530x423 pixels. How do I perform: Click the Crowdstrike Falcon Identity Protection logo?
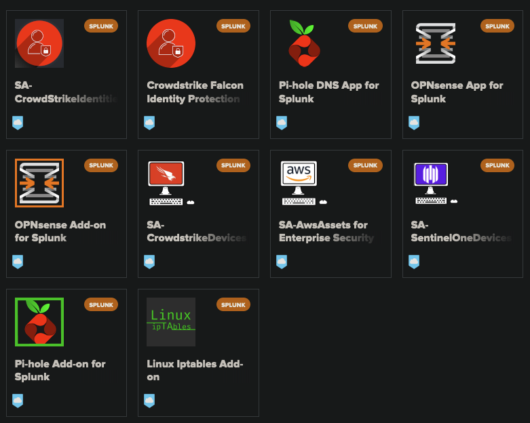[171, 43]
